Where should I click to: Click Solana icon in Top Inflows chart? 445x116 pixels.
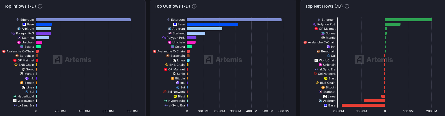(22, 47)
